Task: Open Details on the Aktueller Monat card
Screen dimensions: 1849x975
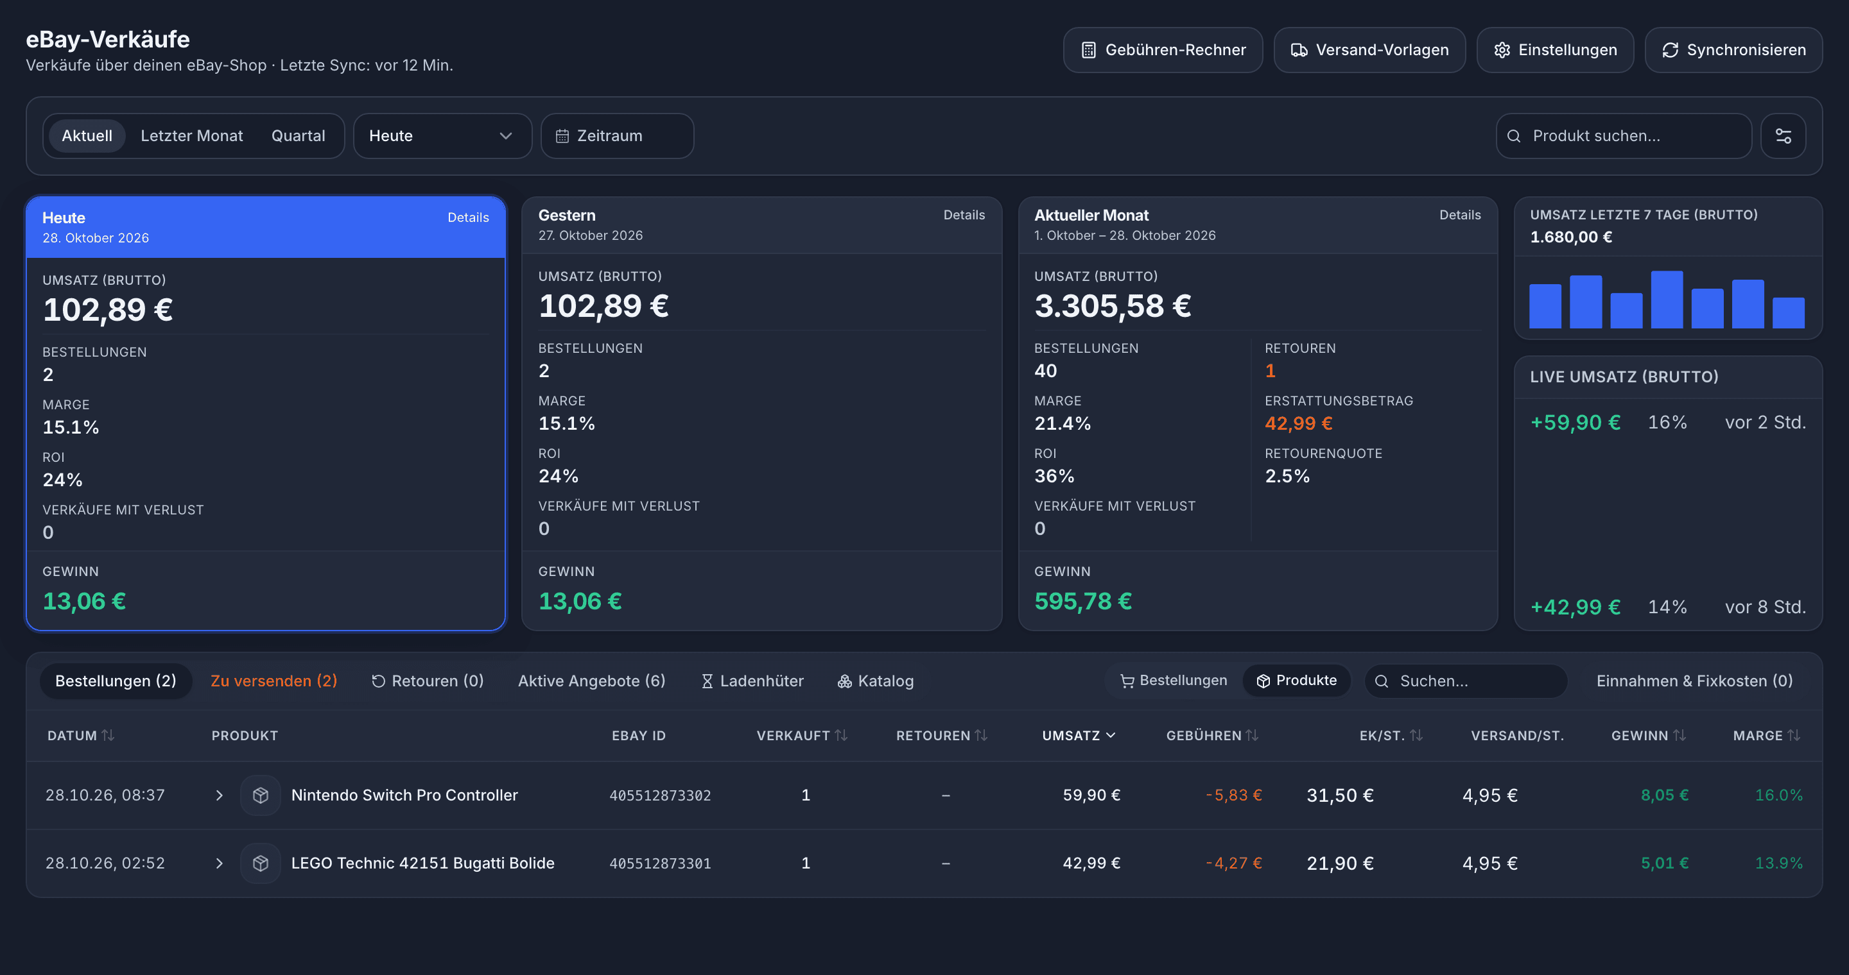Action: [x=1459, y=214]
